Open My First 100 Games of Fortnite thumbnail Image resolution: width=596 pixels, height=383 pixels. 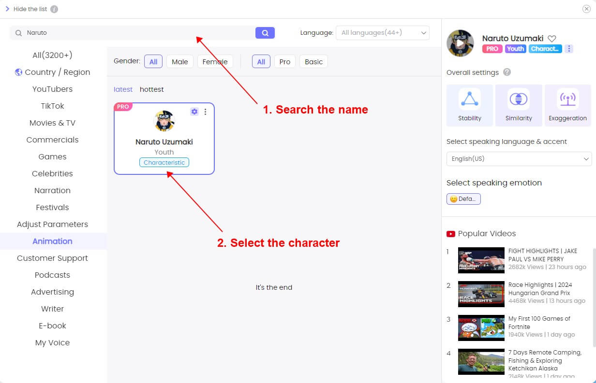coord(481,328)
